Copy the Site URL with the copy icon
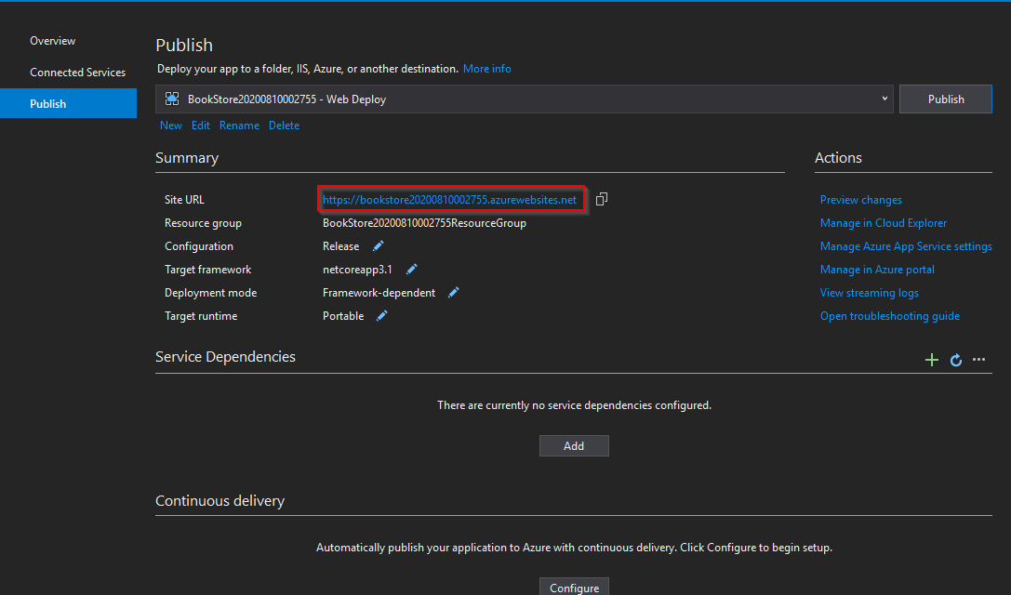Screen dimensions: 1011x595 click(x=602, y=199)
